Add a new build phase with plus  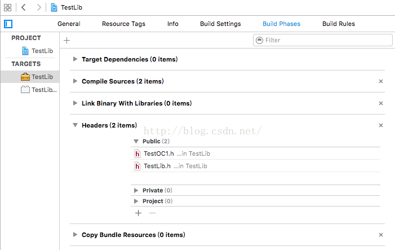pyautogui.click(x=66, y=41)
